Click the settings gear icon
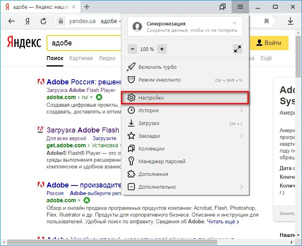This screenshot has height=246, width=302. click(131, 98)
